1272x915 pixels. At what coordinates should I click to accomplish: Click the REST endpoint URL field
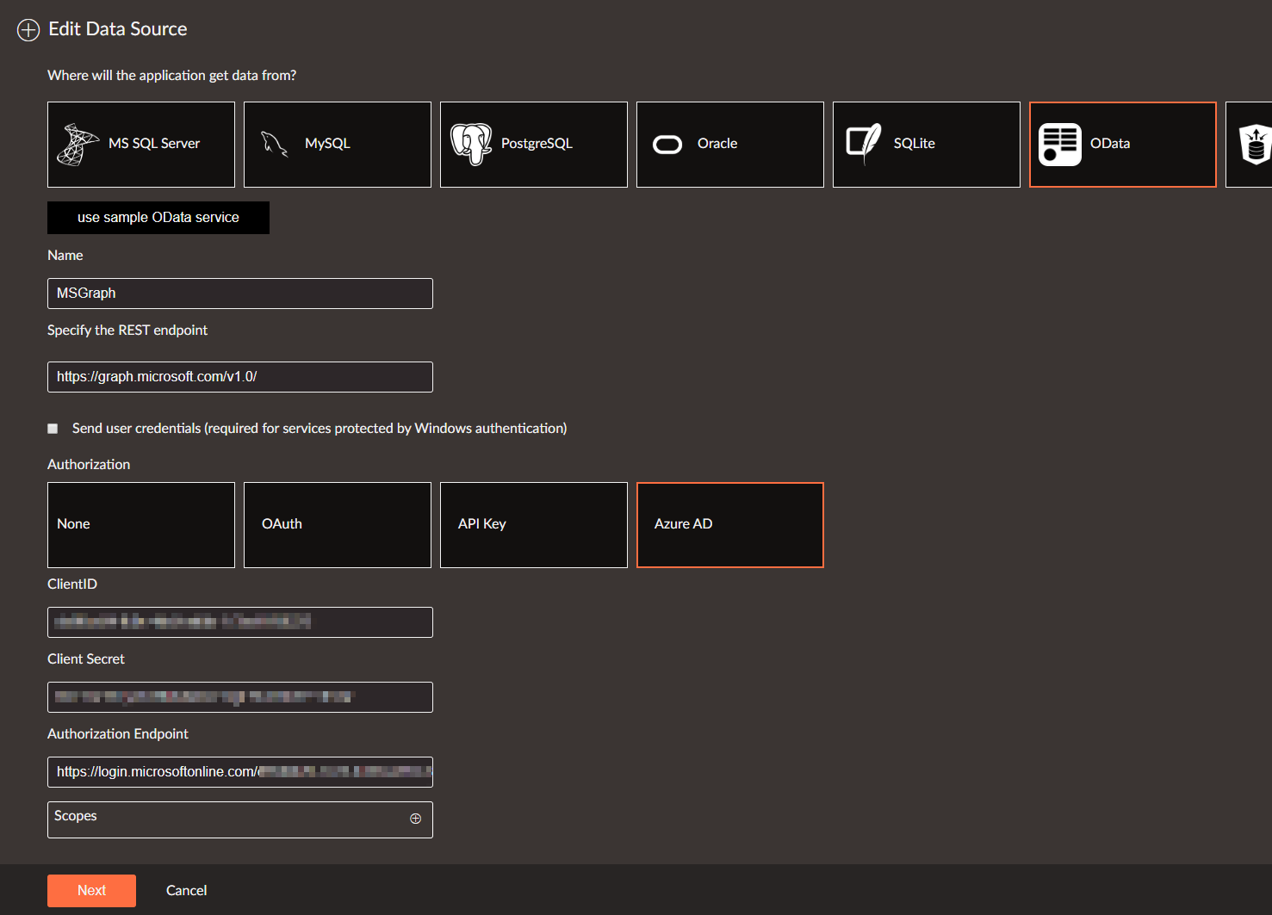(240, 377)
